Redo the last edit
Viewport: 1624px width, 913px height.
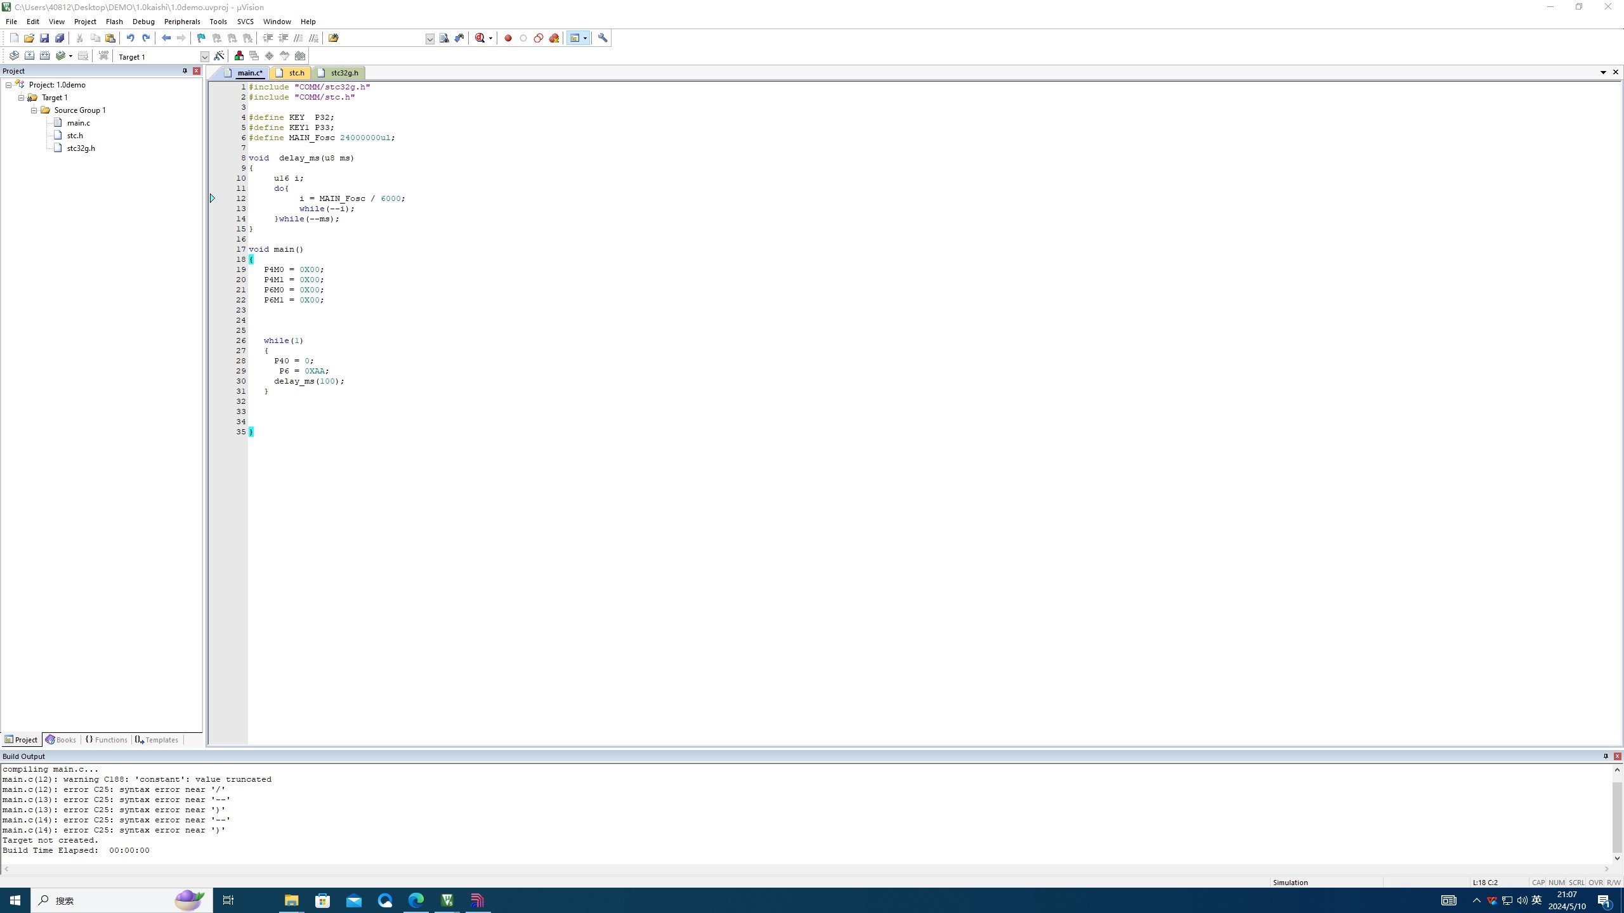point(146,38)
